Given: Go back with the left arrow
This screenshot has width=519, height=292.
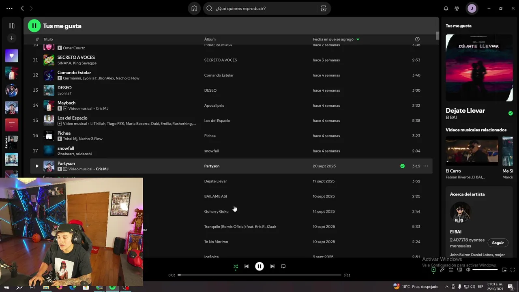Looking at the screenshot, I should click(x=22, y=9).
